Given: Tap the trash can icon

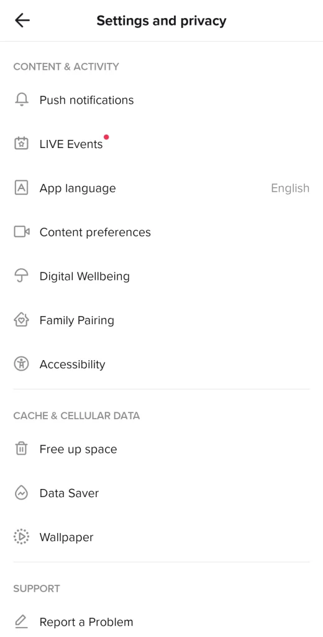Looking at the screenshot, I should (21, 449).
